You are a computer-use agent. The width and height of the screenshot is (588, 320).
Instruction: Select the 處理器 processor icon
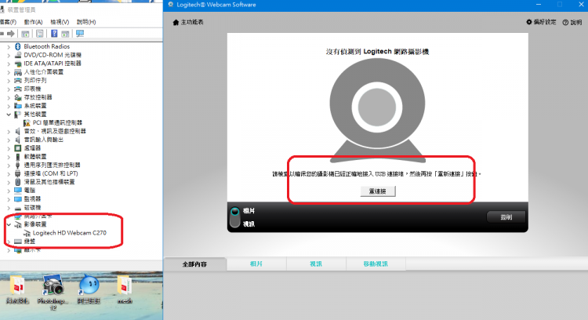(17, 148)
